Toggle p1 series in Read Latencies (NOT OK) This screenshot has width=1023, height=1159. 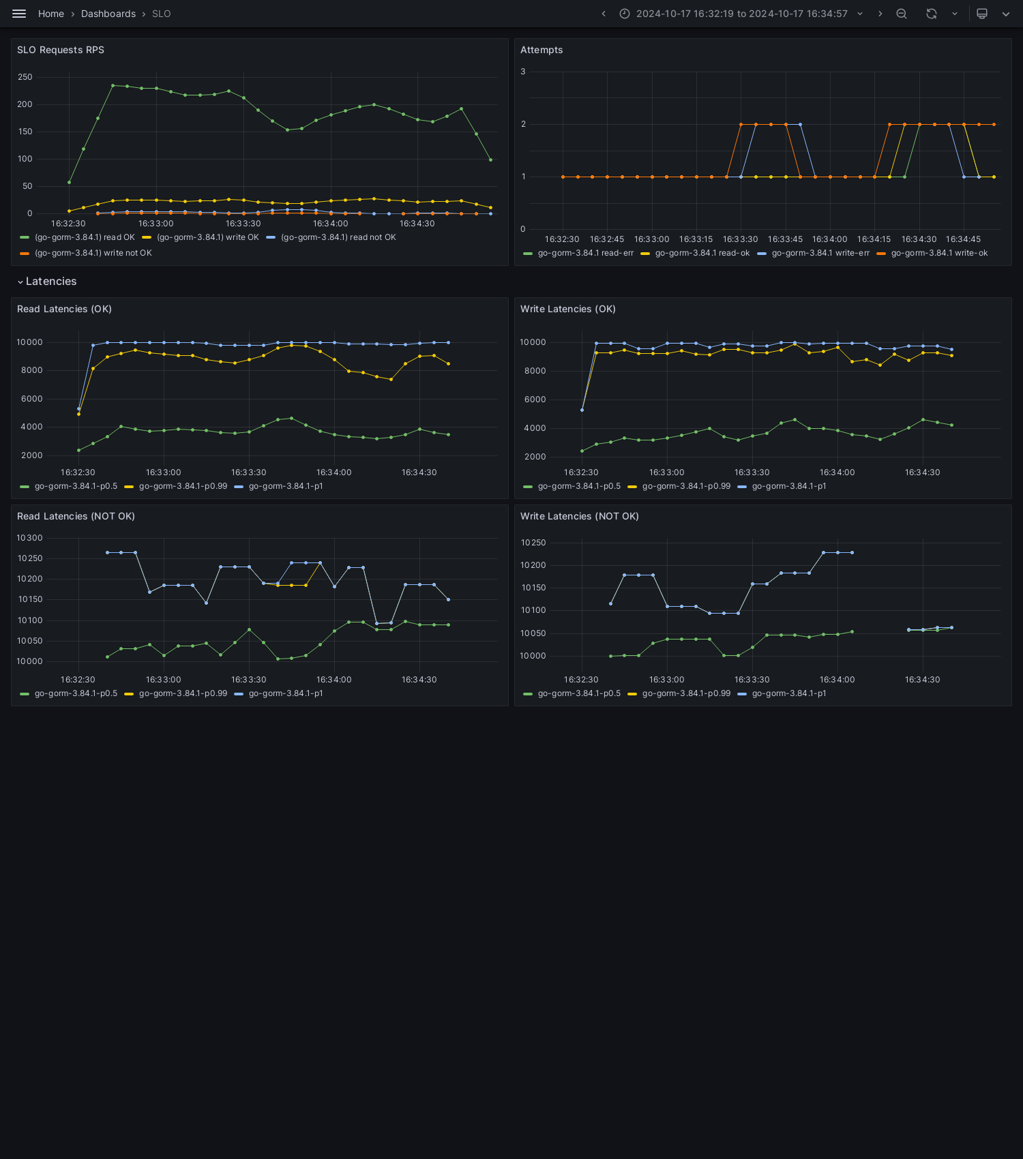286,693
